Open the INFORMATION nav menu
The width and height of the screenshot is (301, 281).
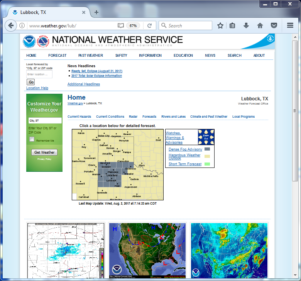[x=150, y=56]
